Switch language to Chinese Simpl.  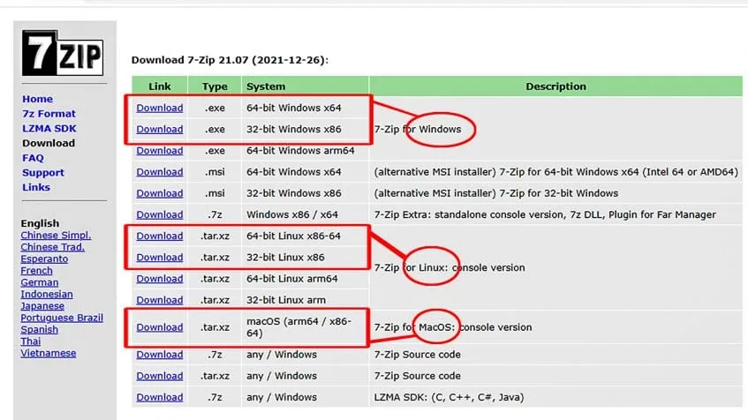coord(56,235)
